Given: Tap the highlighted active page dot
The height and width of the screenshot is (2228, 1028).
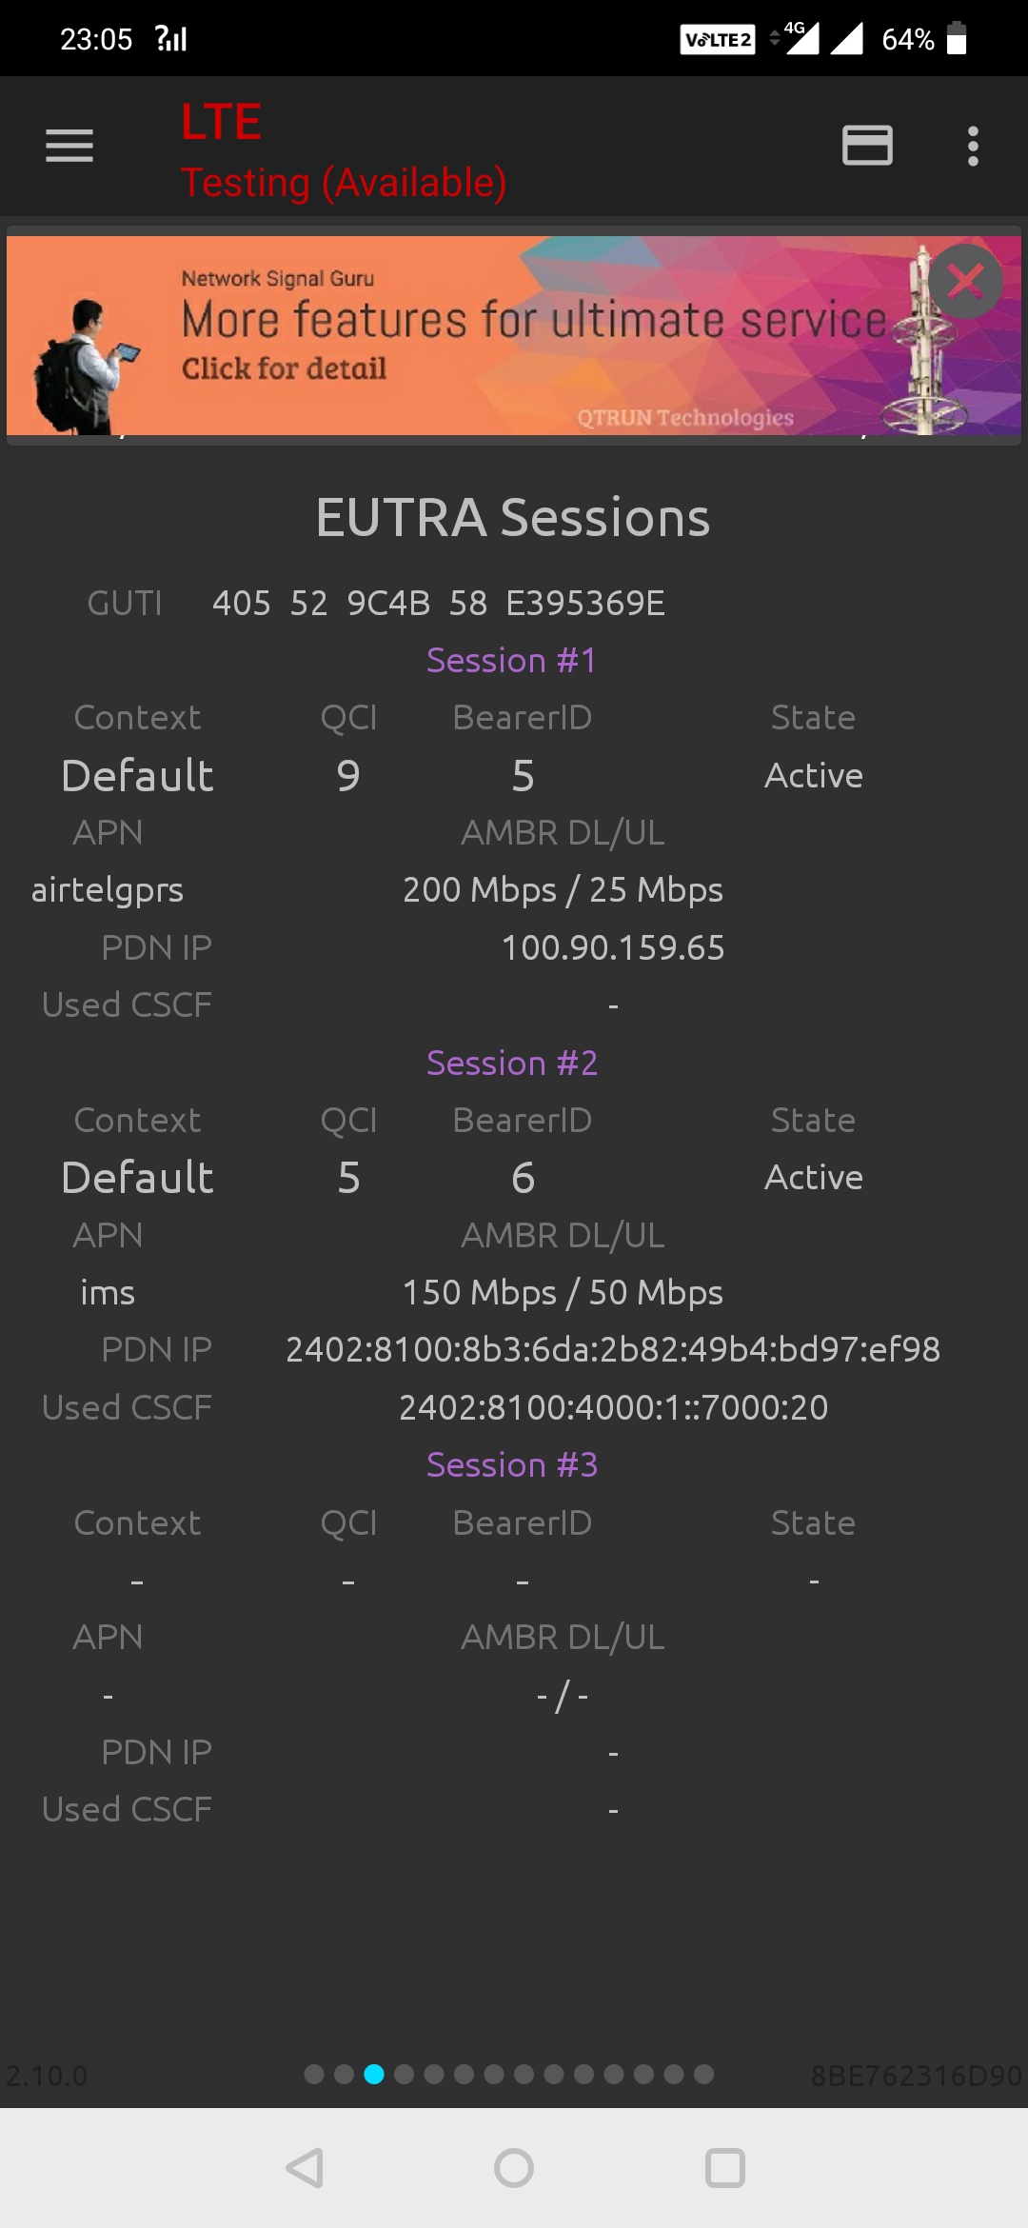Looking at the screenshot, I should [374, 2074].
